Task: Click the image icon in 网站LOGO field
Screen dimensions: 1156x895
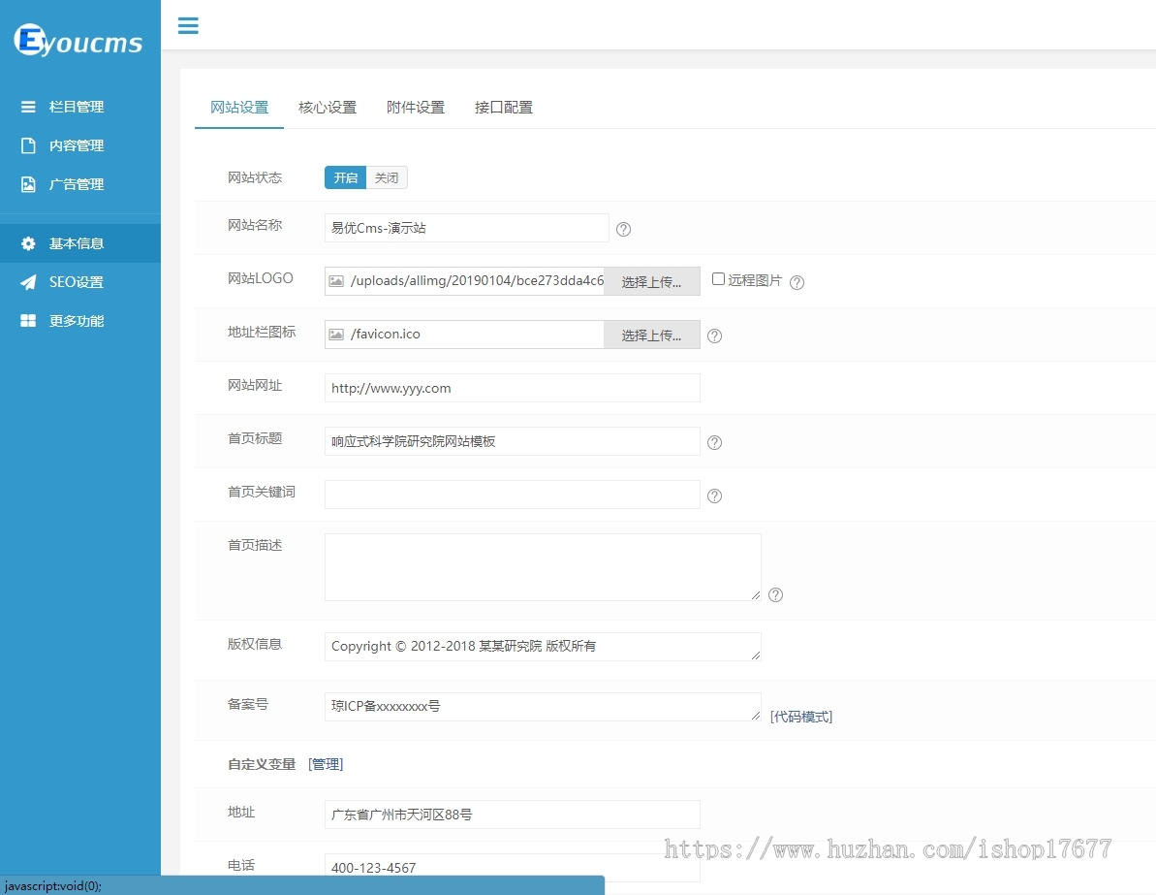Action: click(336, 281)
